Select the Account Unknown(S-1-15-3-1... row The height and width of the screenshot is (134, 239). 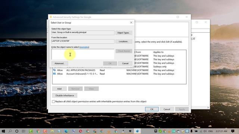point(119,74)
